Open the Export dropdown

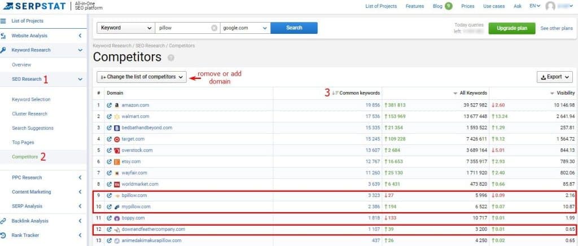pyautogui.click(x=554, y=77)
